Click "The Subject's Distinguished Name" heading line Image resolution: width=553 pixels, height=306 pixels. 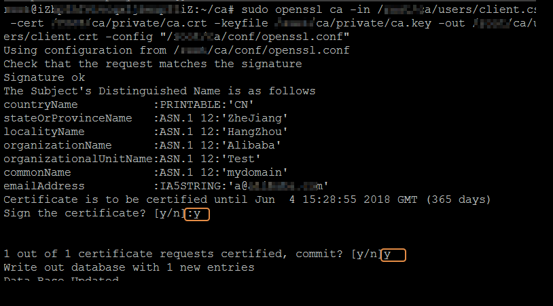point(159,92)
